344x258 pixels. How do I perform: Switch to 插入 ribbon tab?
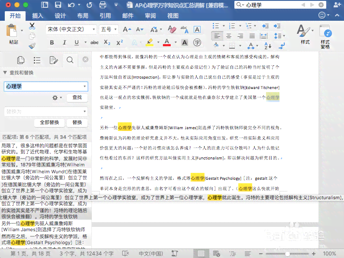pos(38,16)
